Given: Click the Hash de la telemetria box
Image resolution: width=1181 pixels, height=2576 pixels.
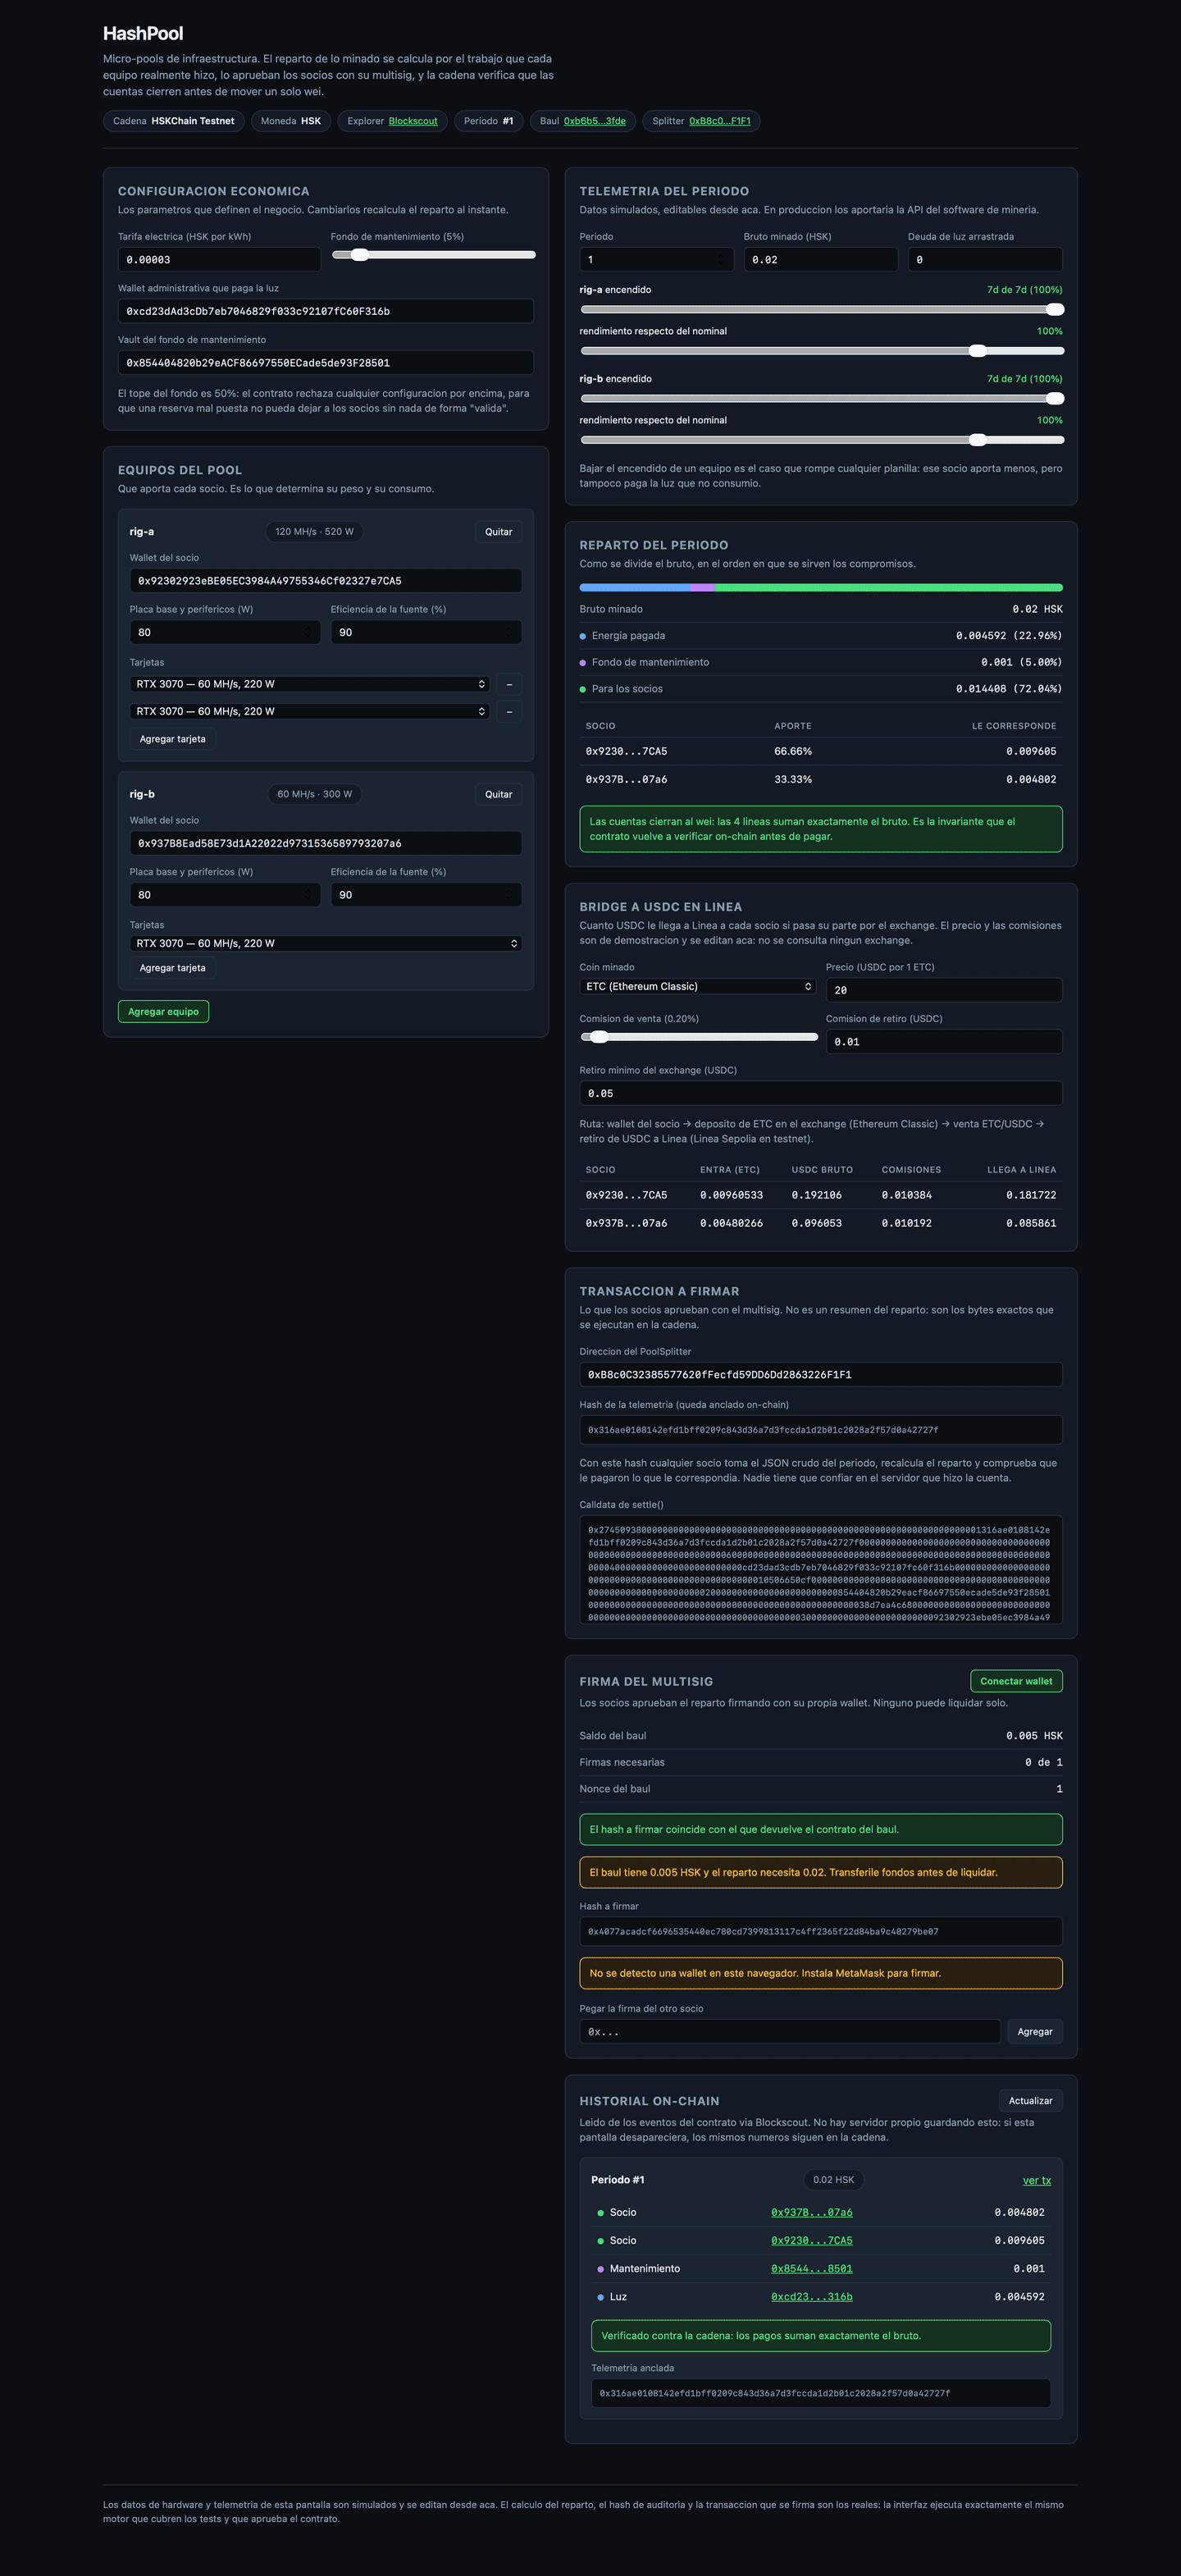Looking at the screenshot, I should (x=821, y=1430).
